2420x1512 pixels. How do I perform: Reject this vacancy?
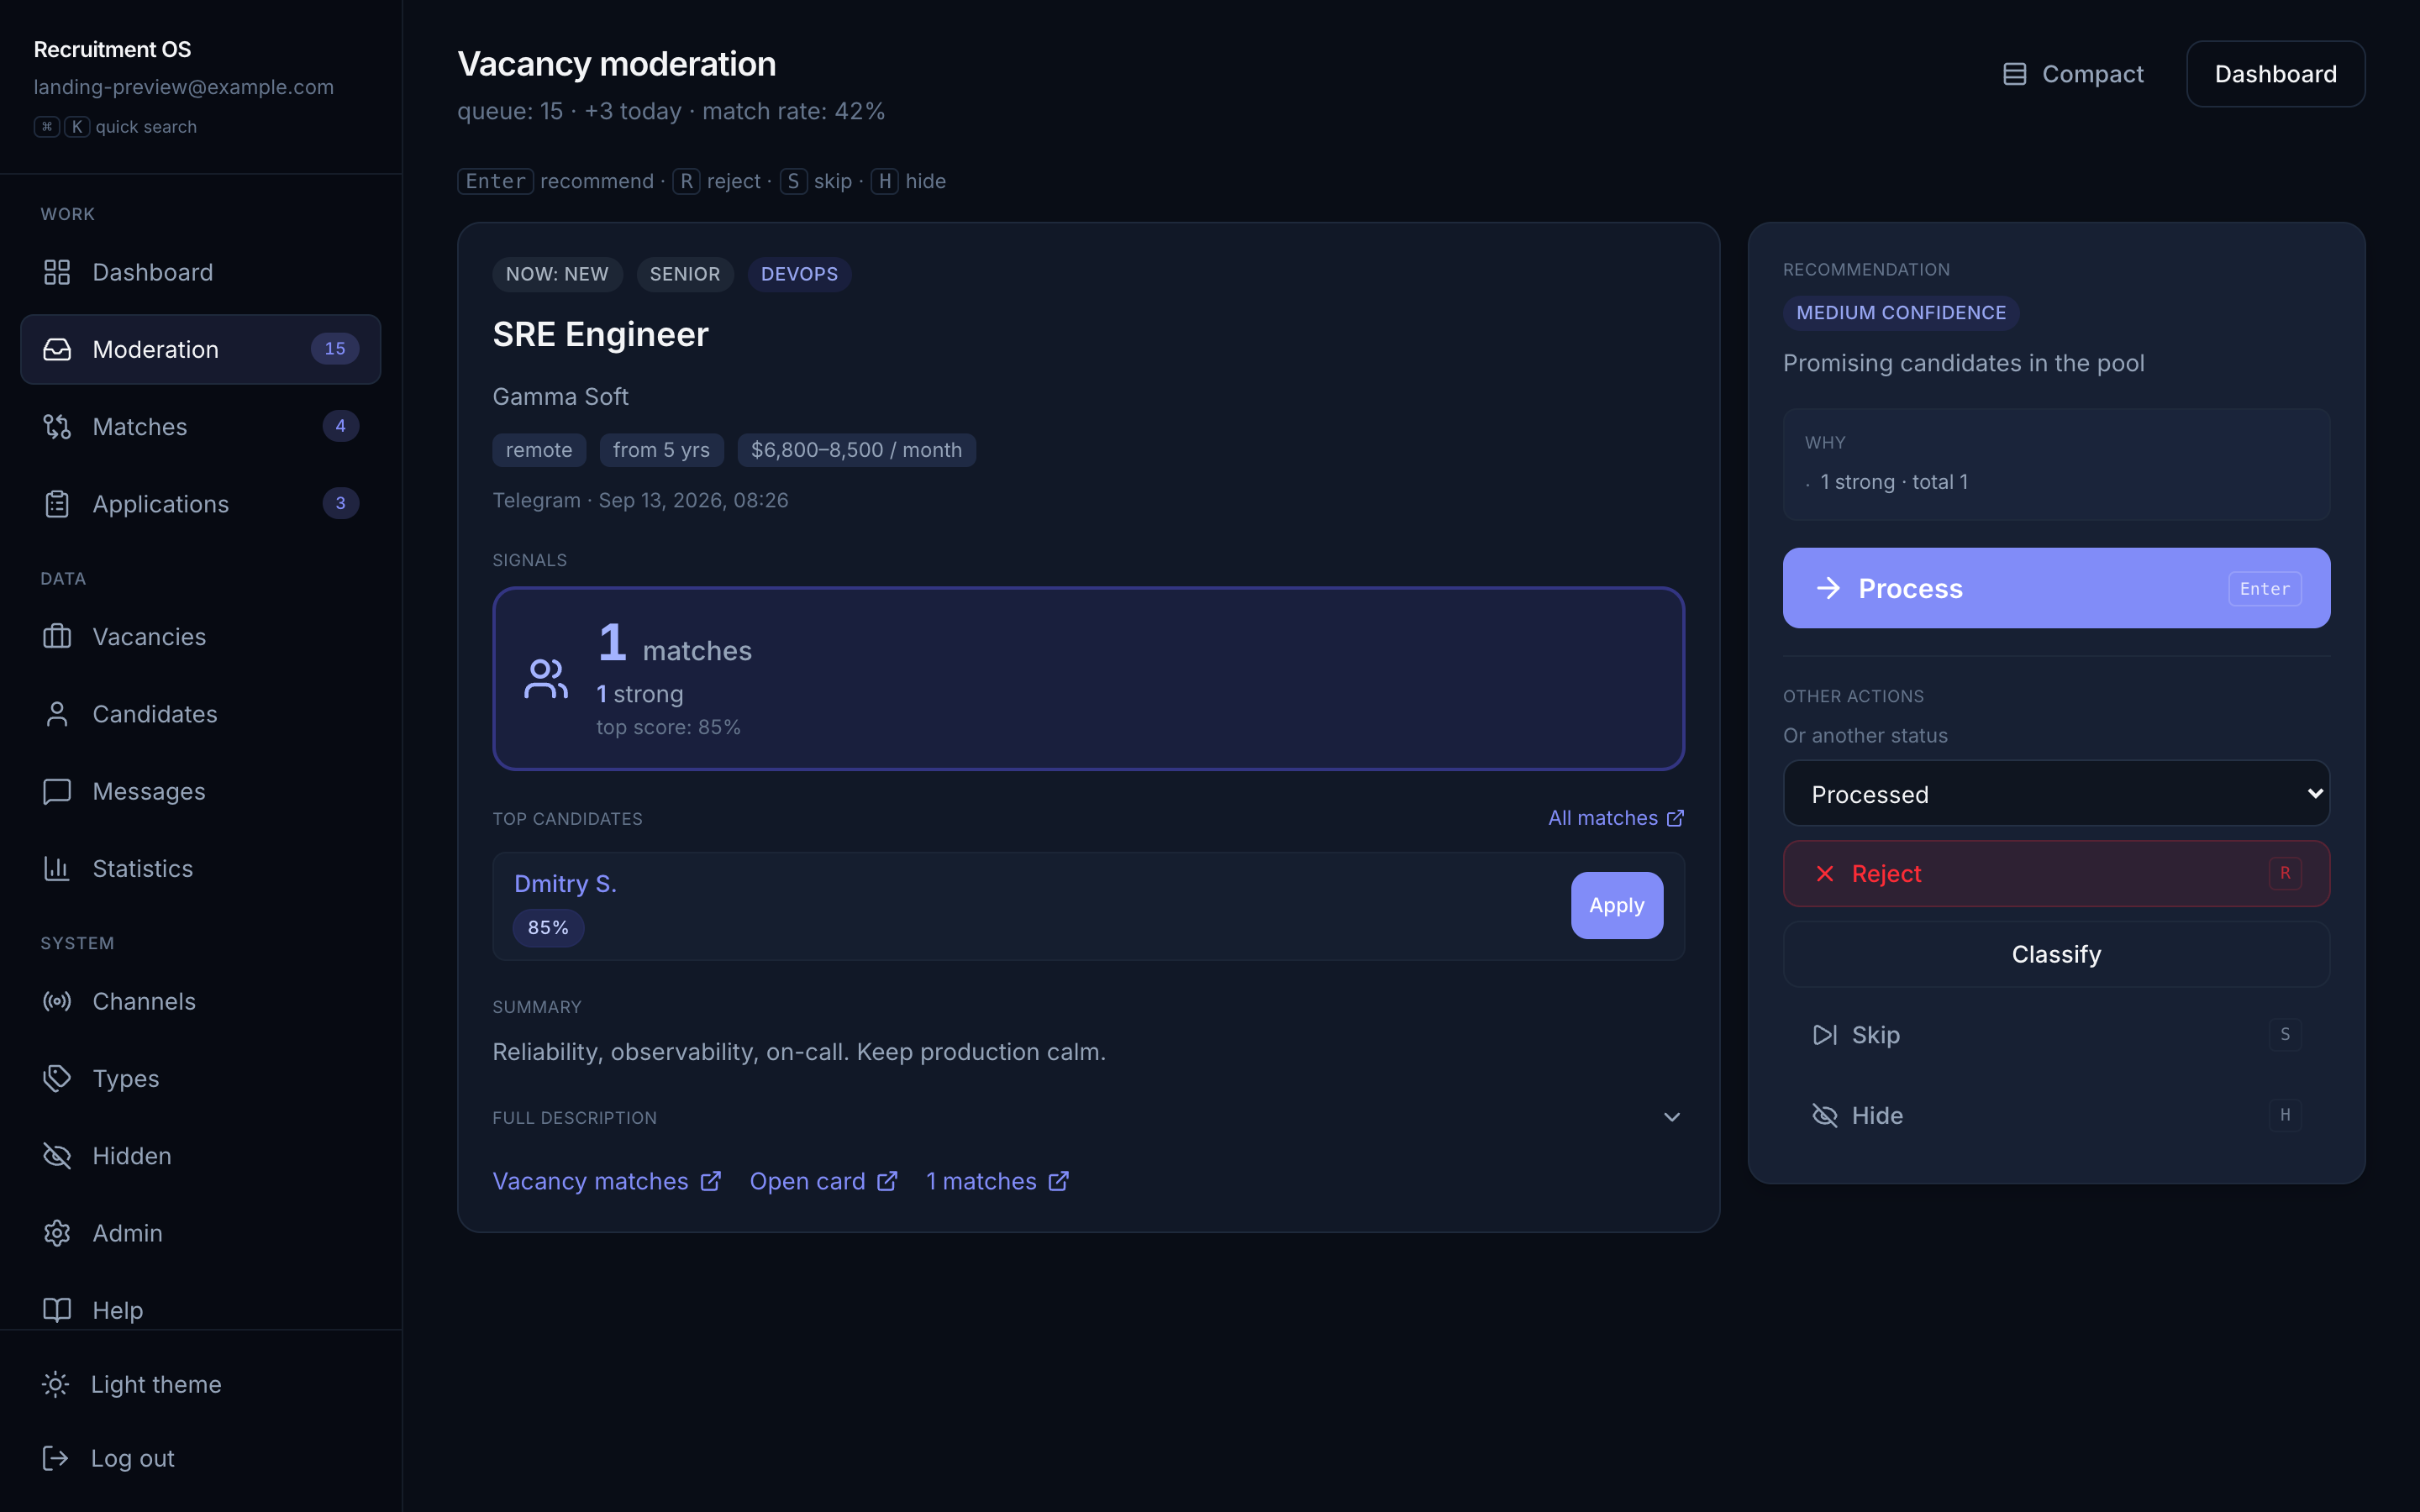click(x=2056, y=874)
